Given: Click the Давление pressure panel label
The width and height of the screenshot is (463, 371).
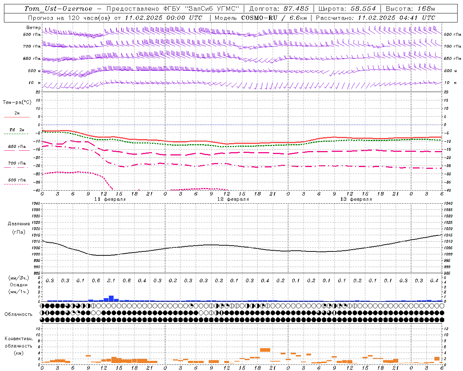Looking at the screenshot, I should click(19, 224).
